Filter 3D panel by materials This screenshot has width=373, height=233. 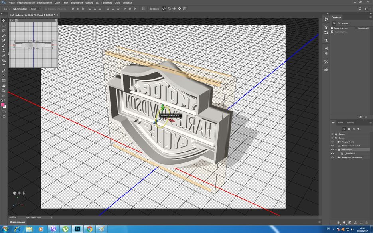click(x=354, y=129)
